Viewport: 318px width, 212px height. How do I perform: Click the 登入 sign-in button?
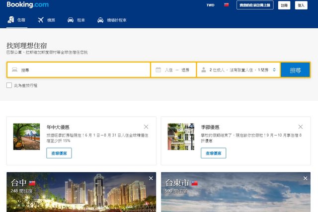pyautogui.click(x=301, y=5)
